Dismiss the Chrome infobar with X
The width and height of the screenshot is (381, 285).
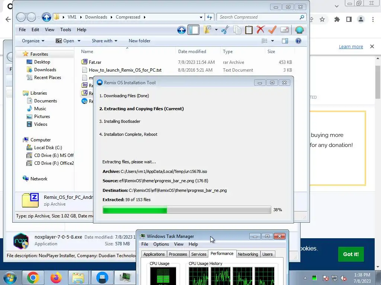(x=372, y=46)
